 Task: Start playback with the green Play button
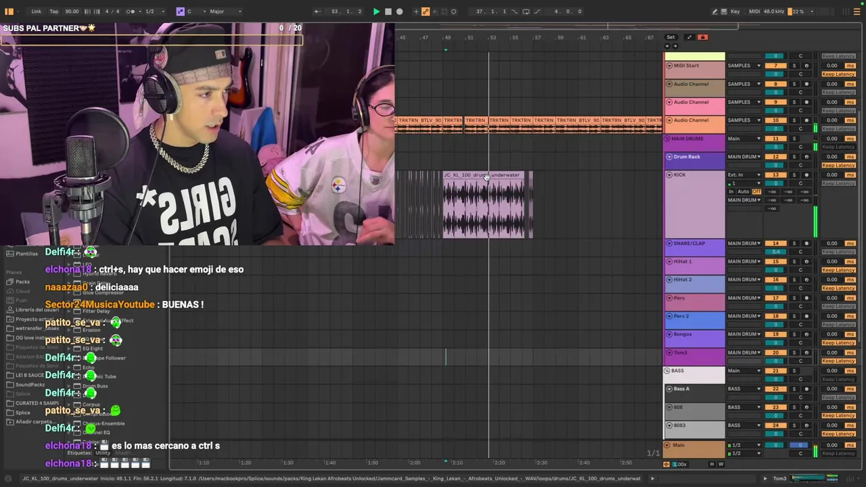(x=376, y=11)
